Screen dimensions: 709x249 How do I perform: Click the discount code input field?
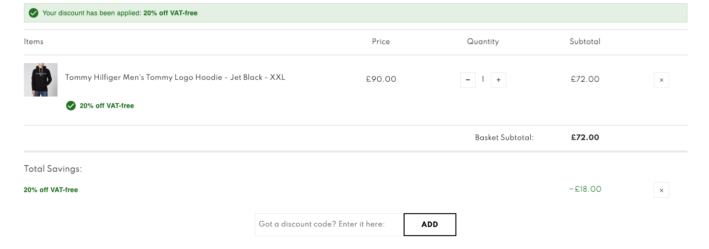click(x=329, y=224)
